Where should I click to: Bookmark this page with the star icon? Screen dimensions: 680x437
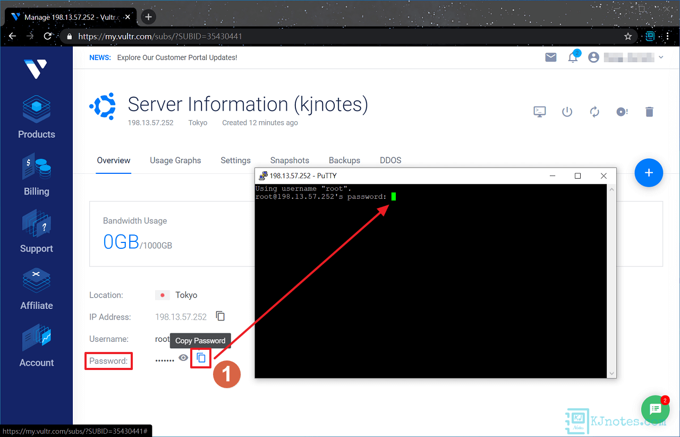(x=628, y=37)
